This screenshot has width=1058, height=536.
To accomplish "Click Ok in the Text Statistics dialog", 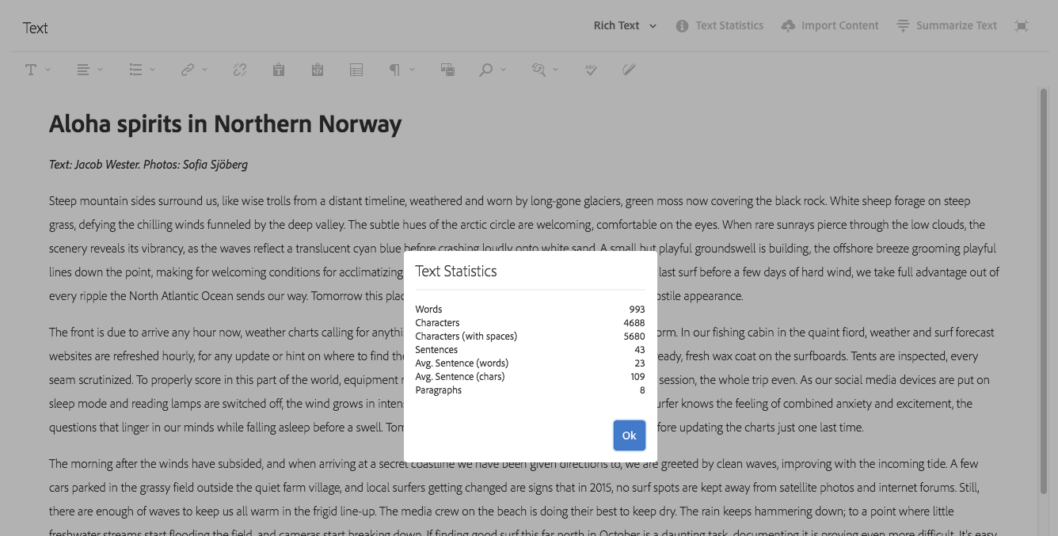I will (x=629, y=435).
